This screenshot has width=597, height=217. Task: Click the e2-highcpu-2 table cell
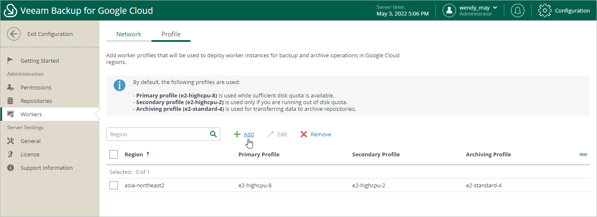369,185
